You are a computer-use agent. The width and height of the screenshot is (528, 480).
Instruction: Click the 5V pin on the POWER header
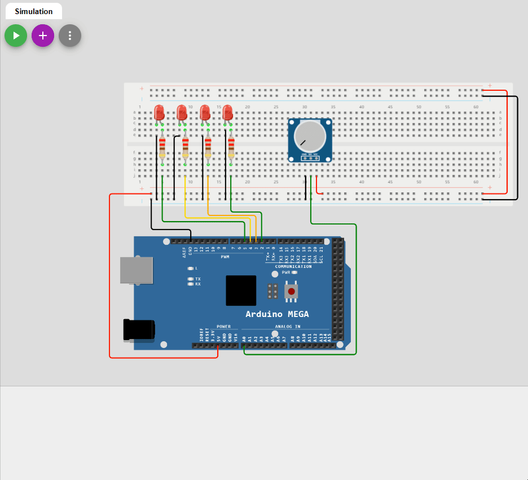click(218, 345)
